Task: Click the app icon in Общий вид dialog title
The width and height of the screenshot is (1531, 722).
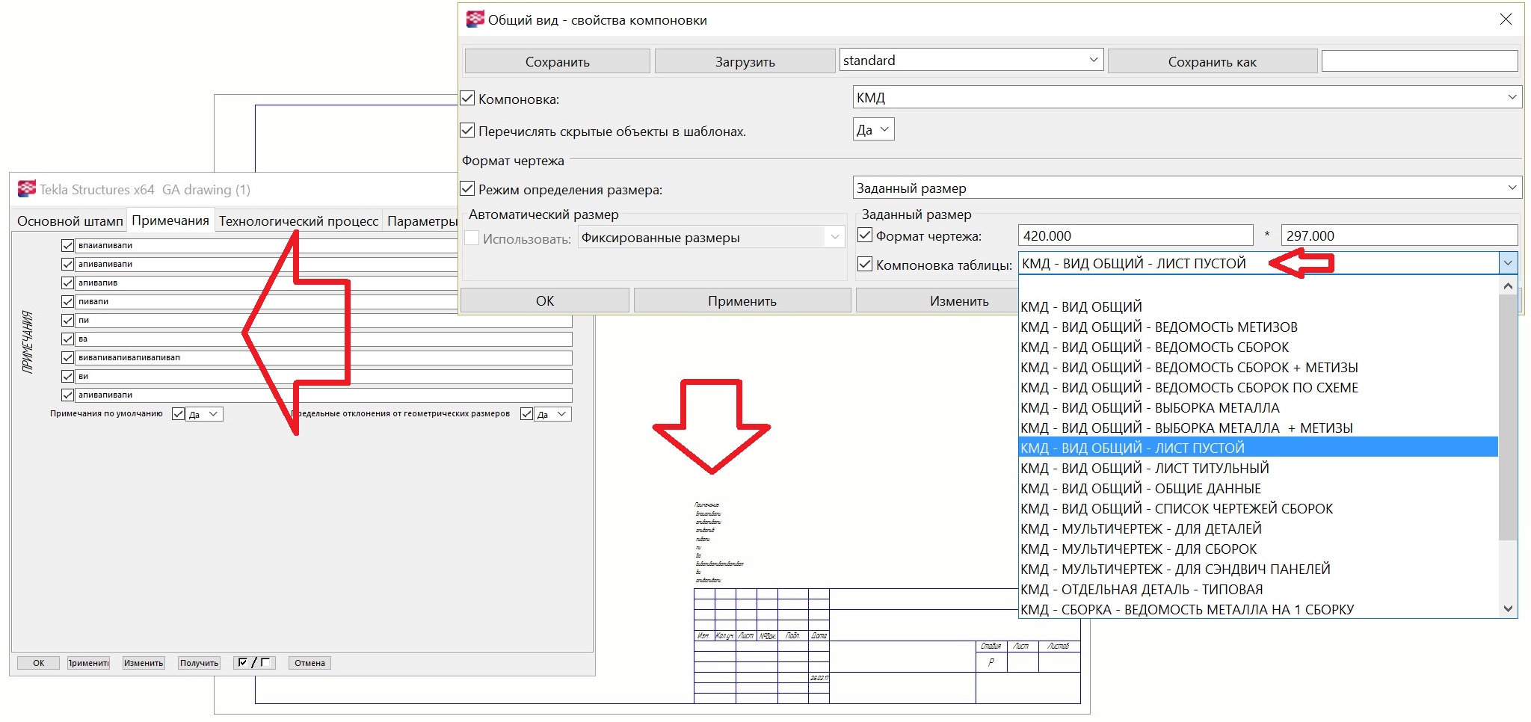Action: click(x=474, y=19)
